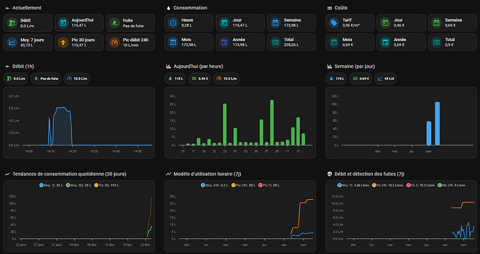Click the gauge icon on Pic débit 24h tile
480x254 pixels.
[115, 42]
